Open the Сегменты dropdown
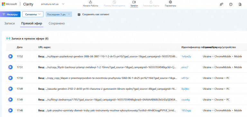Viewport: 247px width, 117px height. click(x=33, y=14)
